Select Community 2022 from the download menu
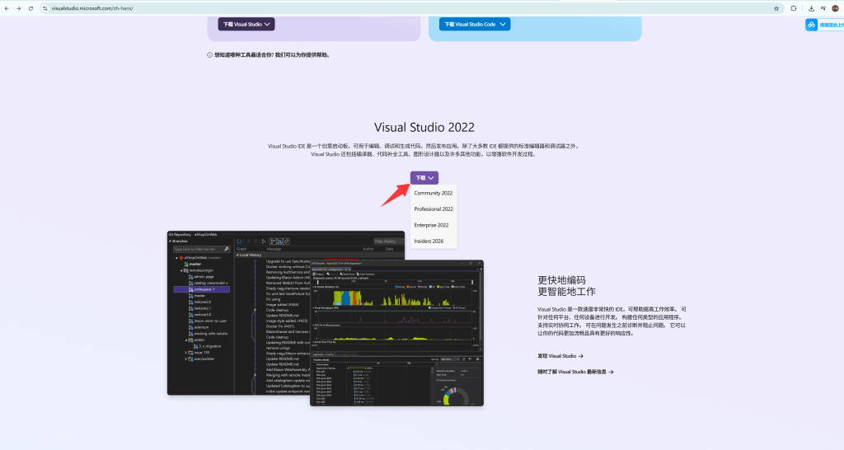 pos(433,193)
